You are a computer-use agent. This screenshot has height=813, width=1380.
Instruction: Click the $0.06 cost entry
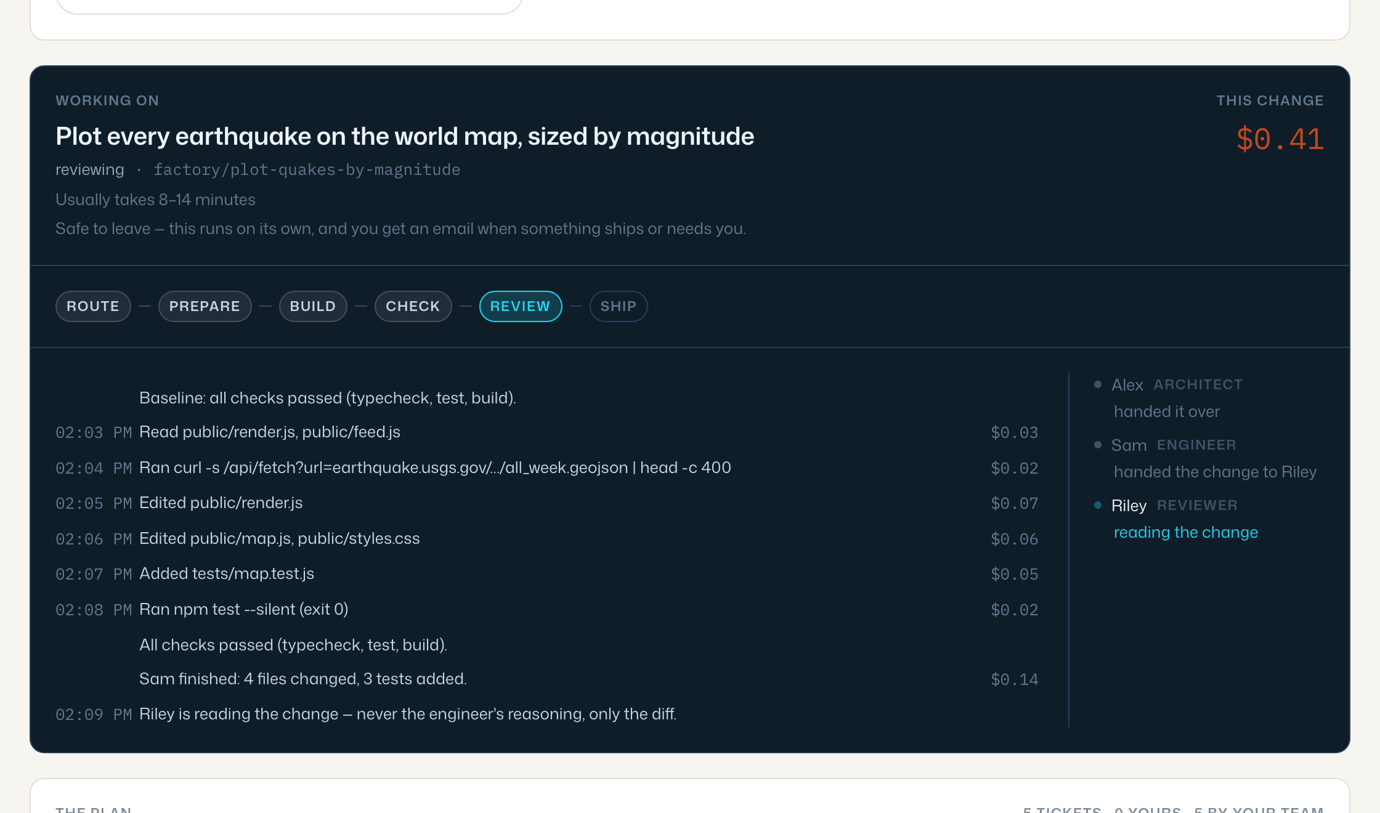click(1014, 540)
